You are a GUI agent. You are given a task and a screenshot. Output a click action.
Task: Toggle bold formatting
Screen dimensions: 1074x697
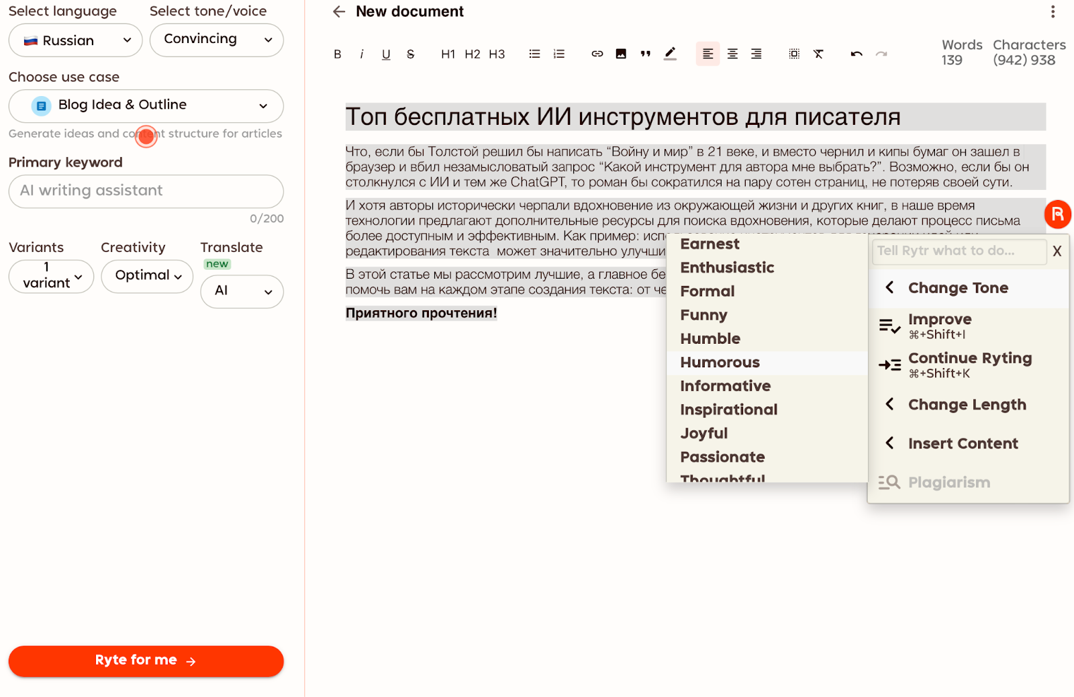338,54
